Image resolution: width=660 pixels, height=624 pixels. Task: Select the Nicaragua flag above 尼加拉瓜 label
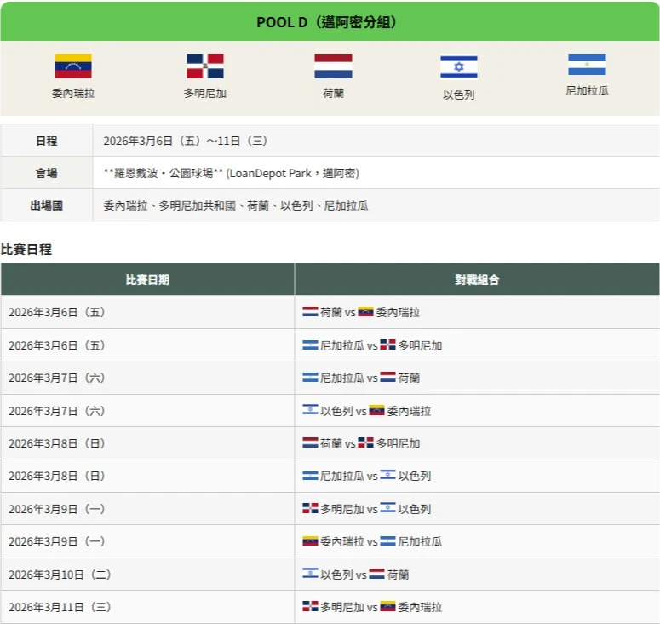pos(587,65)
